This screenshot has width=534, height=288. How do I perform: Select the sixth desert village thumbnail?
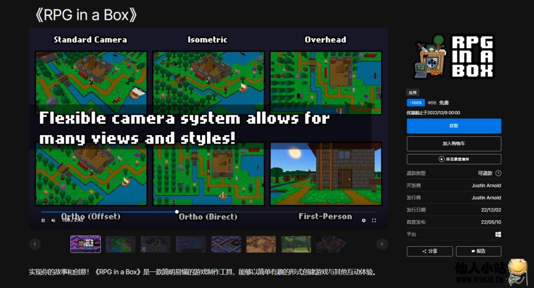tap(261, 244)
